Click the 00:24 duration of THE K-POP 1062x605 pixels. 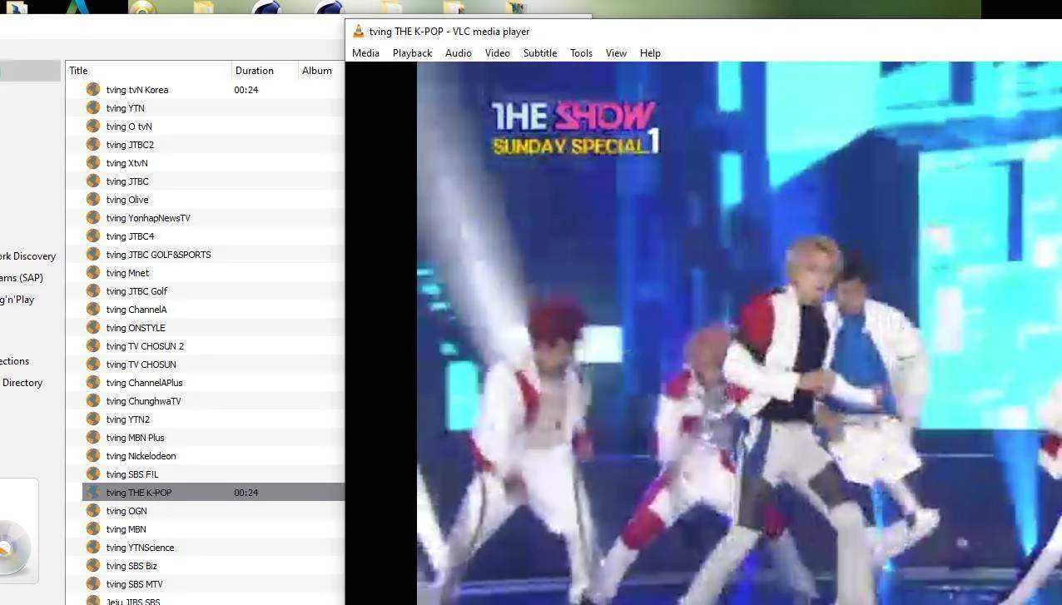click(246, 493)
